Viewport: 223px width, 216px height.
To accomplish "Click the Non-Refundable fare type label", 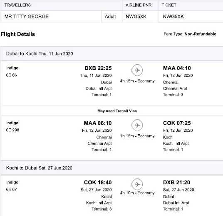I will pyautogui.click(x=200, y=34).
